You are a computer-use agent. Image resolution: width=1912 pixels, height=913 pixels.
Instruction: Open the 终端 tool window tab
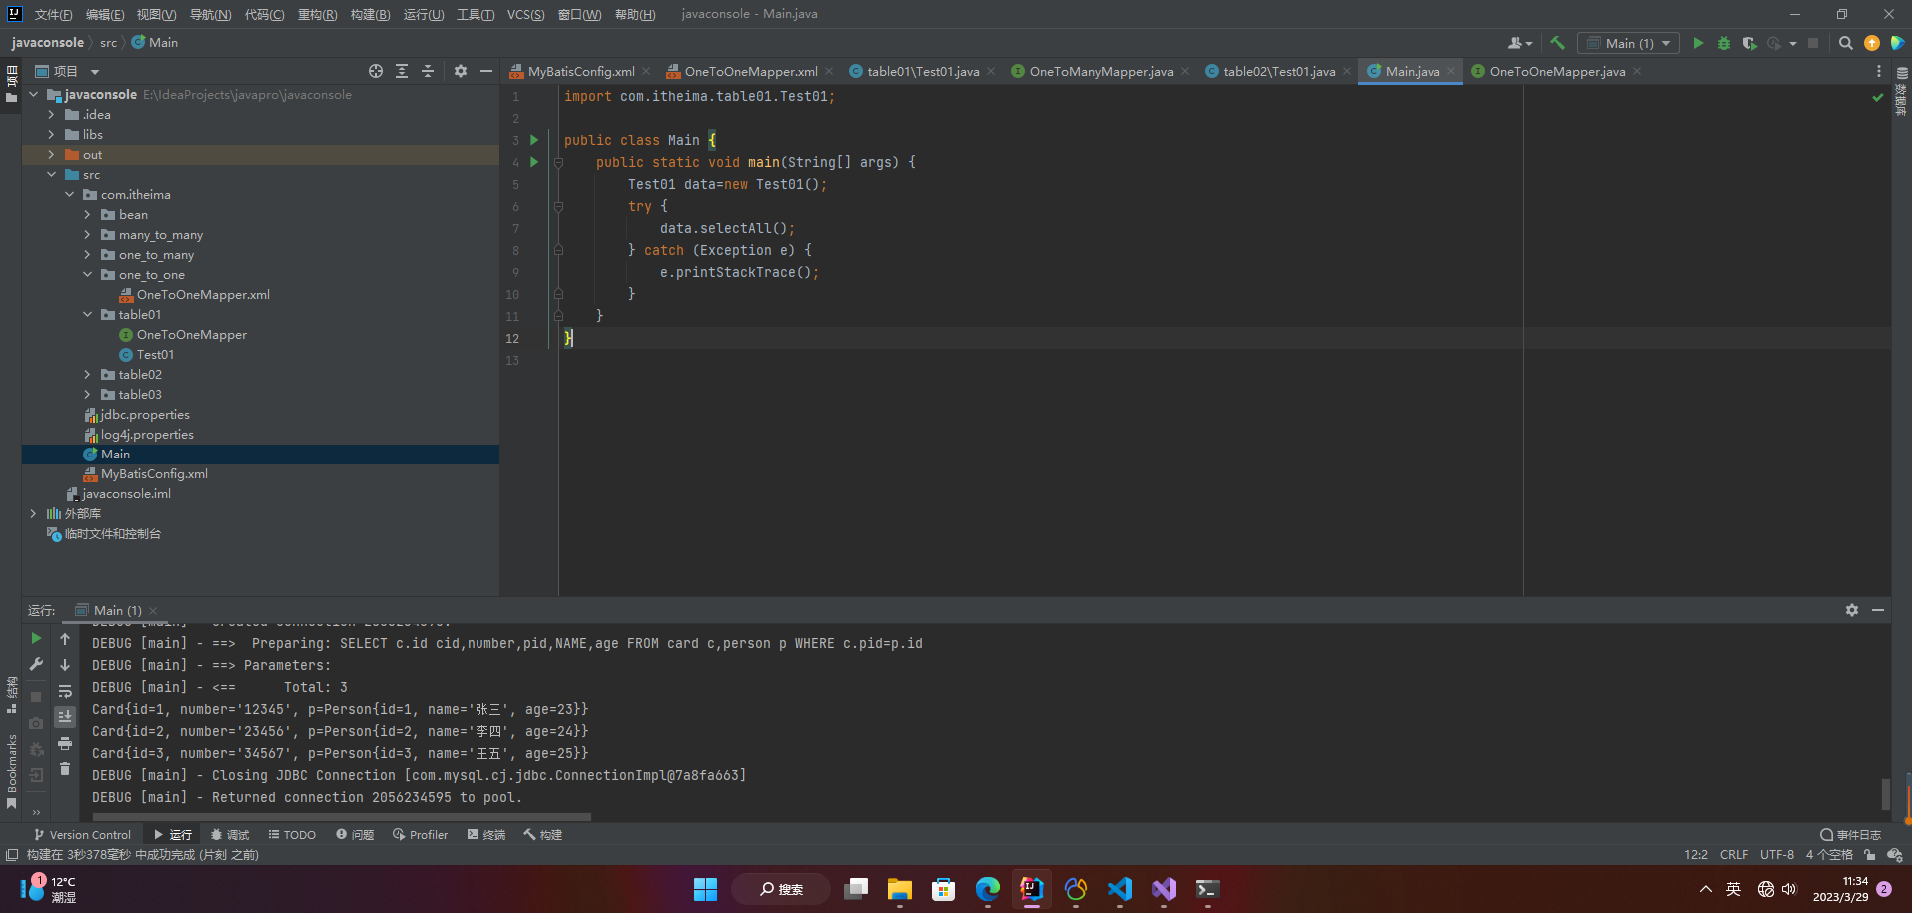486,835
